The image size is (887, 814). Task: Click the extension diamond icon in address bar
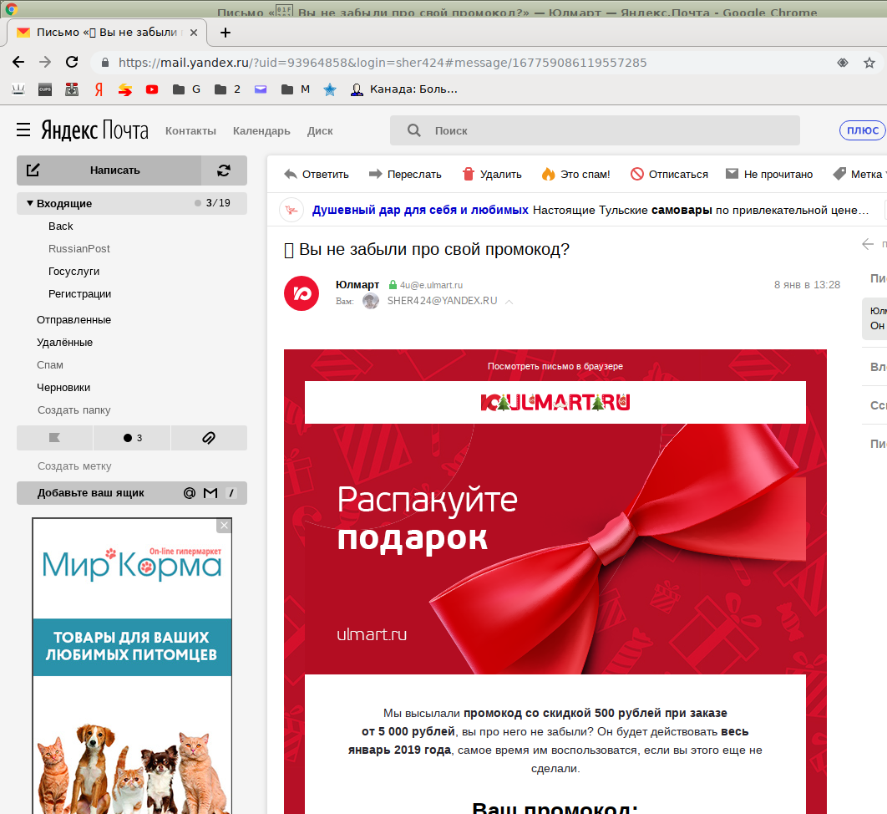[x=843, y=63]
